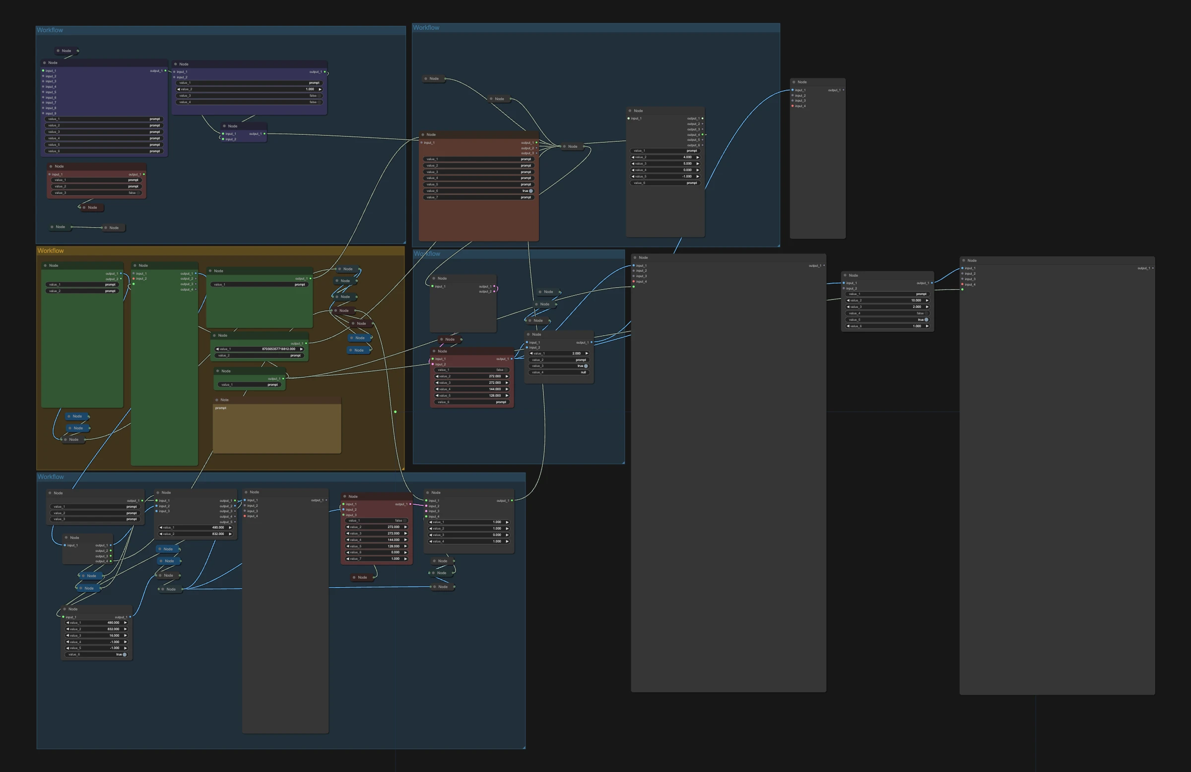Viewport: 1191px width, 772px height.
Task: Click the input_1 port of the nine-input purple node
Action: click(43, 71)
